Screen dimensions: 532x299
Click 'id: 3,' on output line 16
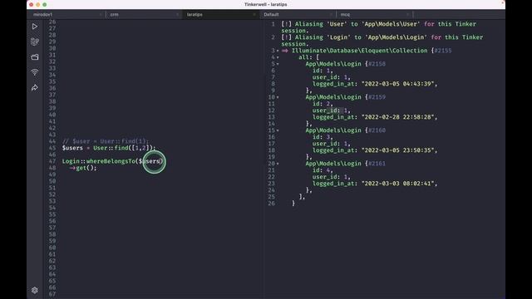tap(323, 137)
